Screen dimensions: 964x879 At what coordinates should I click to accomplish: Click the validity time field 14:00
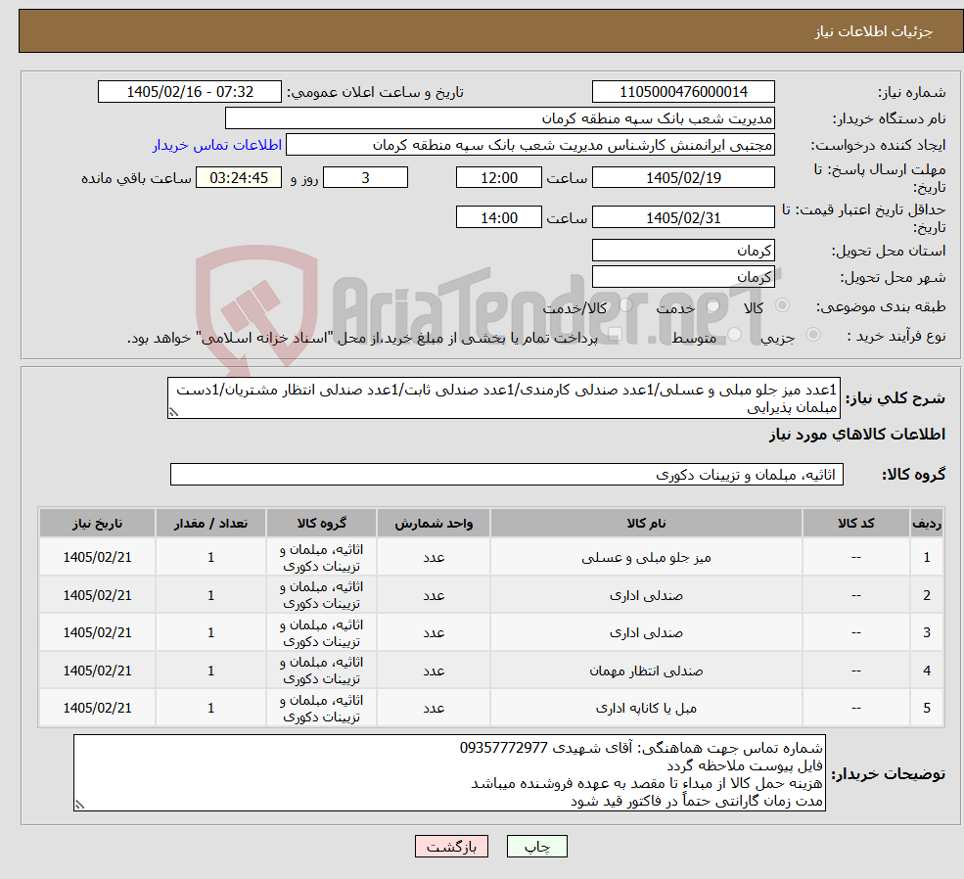pos(498,217)
